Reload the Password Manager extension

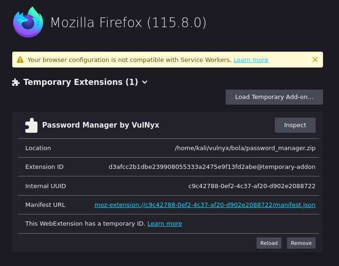tap(269, 243)
